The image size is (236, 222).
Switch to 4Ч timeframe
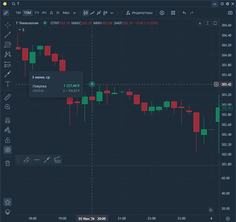pos(44,13)
